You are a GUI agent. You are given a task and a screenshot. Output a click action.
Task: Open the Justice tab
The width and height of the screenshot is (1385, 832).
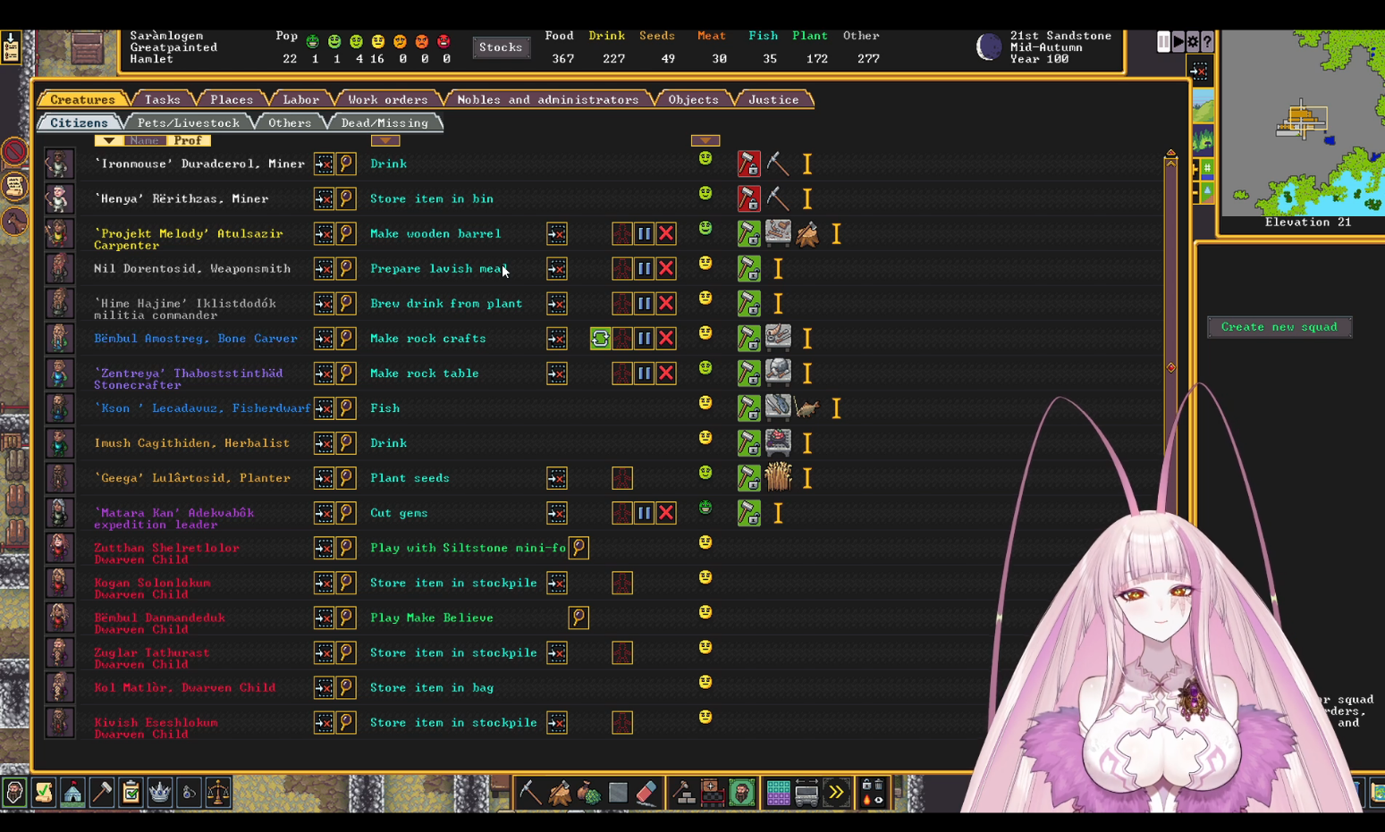point(773,99)
